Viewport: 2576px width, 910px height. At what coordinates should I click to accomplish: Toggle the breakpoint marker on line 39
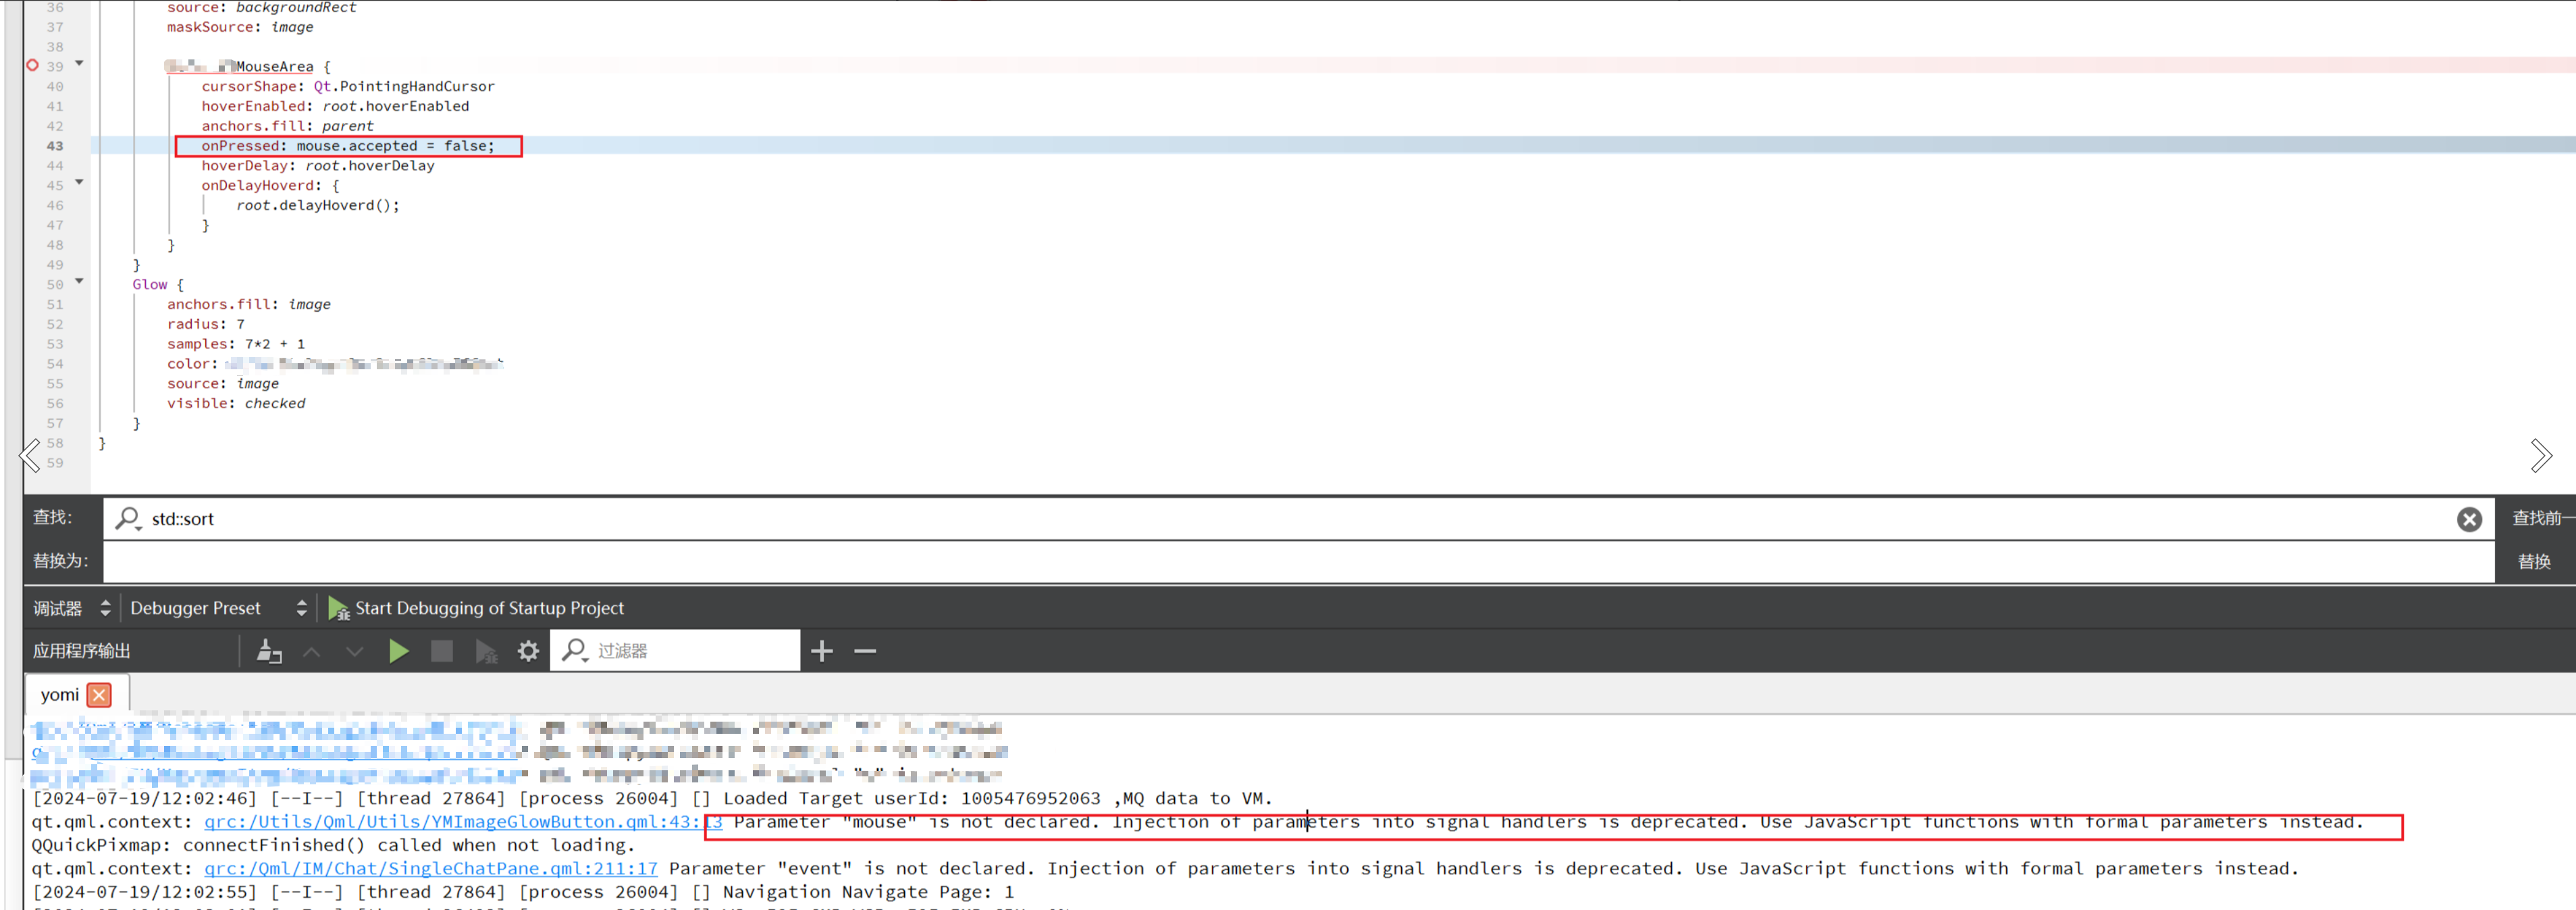32,66
